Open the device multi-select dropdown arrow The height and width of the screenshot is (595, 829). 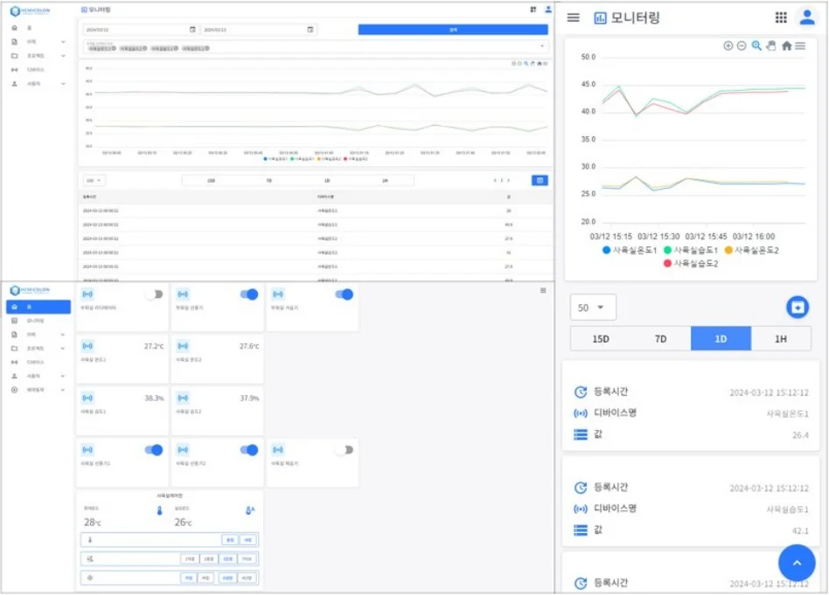pyautogui.click(x=542, y=46)
